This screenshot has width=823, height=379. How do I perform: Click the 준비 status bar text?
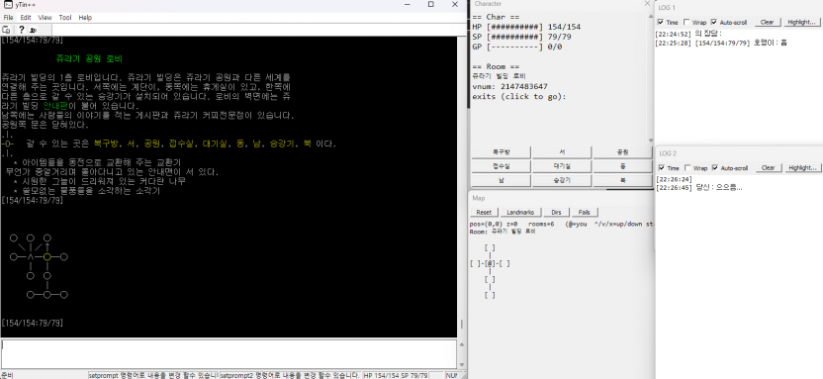[x=6, y=375]
